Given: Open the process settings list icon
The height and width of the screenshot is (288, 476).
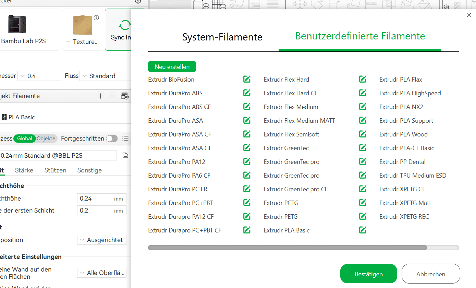Looking at the screenshot, I should (125, 138).
